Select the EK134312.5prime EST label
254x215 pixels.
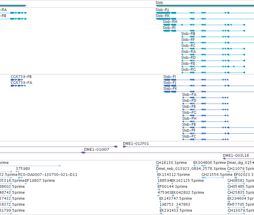tap(173, 175)
